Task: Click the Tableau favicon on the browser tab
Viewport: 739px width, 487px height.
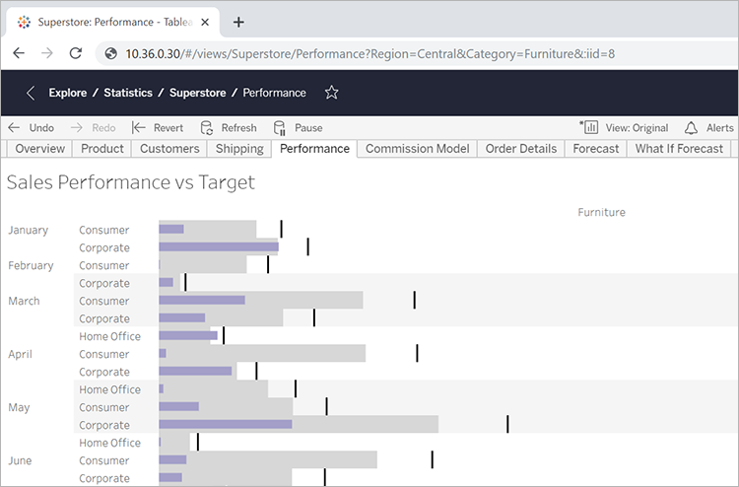Action: click(24, 22)
